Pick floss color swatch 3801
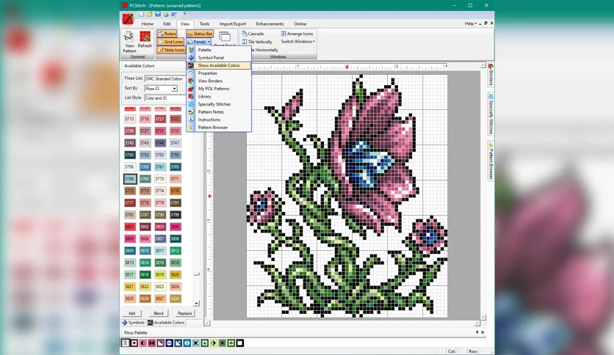Viewport: 614px width, 355px height. click(x=129, y=227)
